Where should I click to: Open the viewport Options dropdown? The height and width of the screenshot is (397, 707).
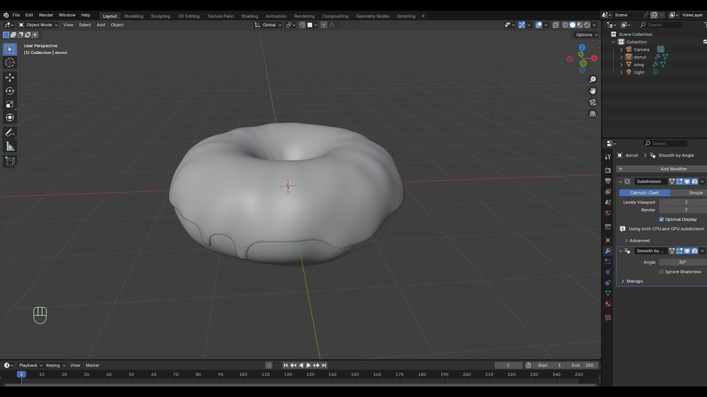click(x=587, y=35)
